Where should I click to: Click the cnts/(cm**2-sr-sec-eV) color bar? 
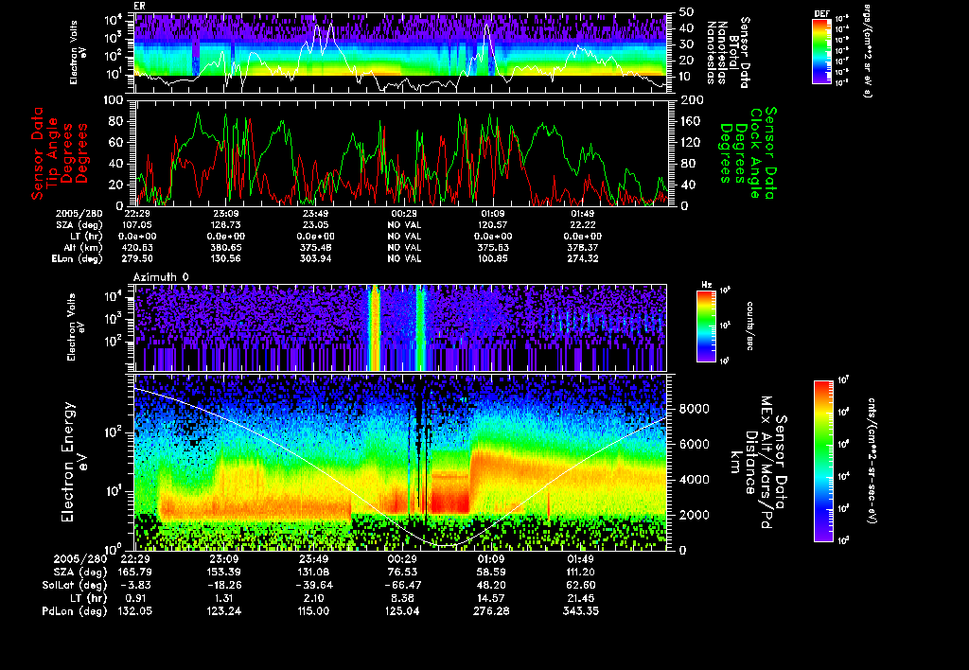click(x=823, y=462)
